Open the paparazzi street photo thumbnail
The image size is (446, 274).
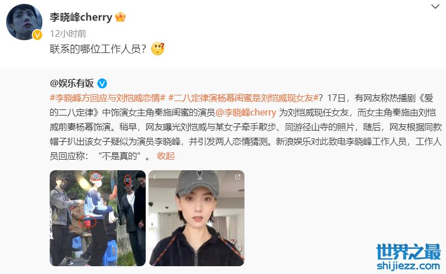[x=98, y=218]
